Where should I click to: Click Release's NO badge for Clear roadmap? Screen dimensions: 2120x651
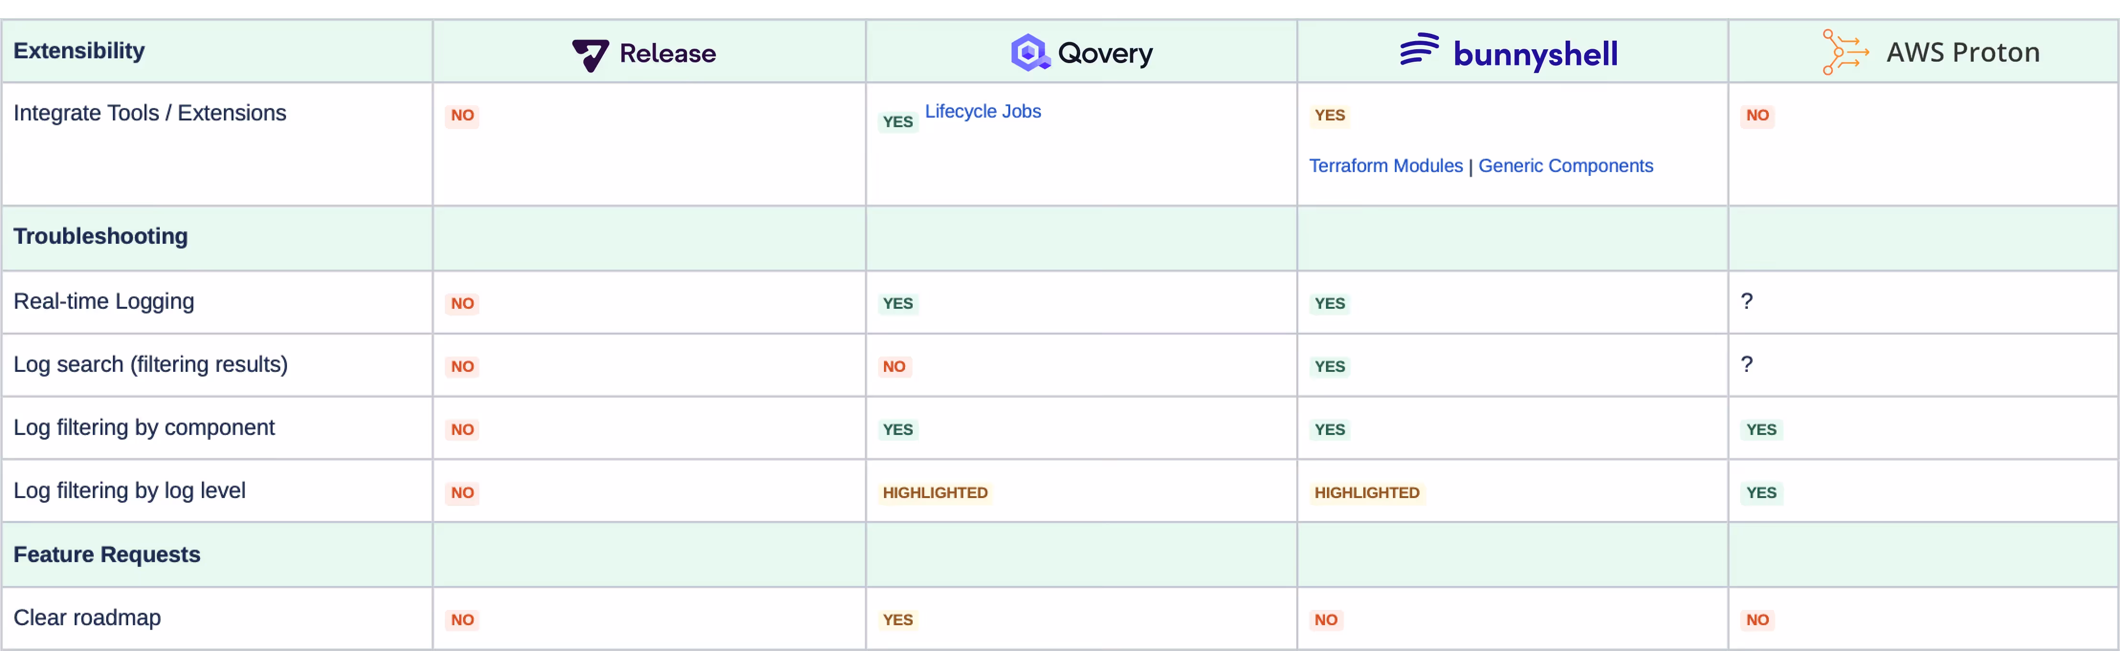[x=463, y=620]
